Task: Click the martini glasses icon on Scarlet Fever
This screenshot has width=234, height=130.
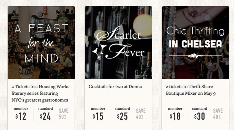Action: coord(99,51)
